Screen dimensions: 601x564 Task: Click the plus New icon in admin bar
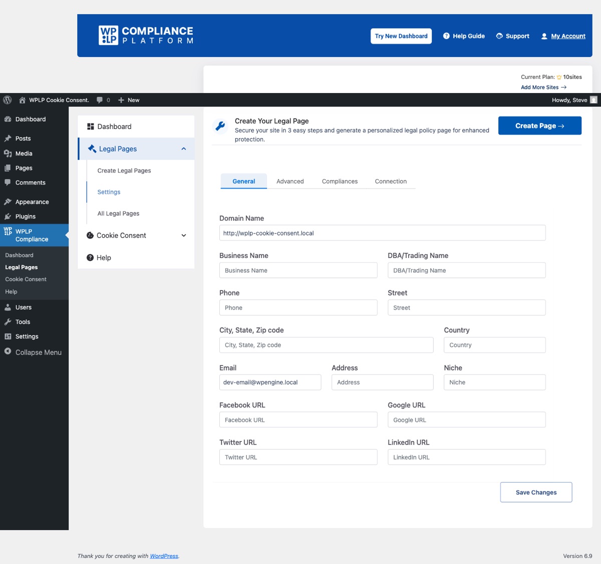coord(121,100)
